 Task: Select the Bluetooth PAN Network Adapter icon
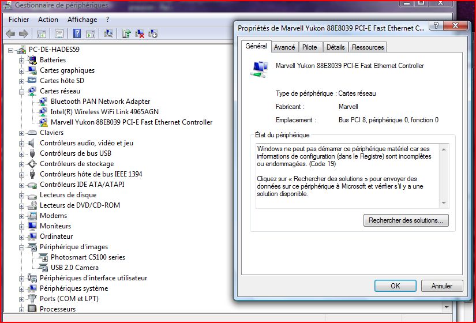[x=43, y=102]
